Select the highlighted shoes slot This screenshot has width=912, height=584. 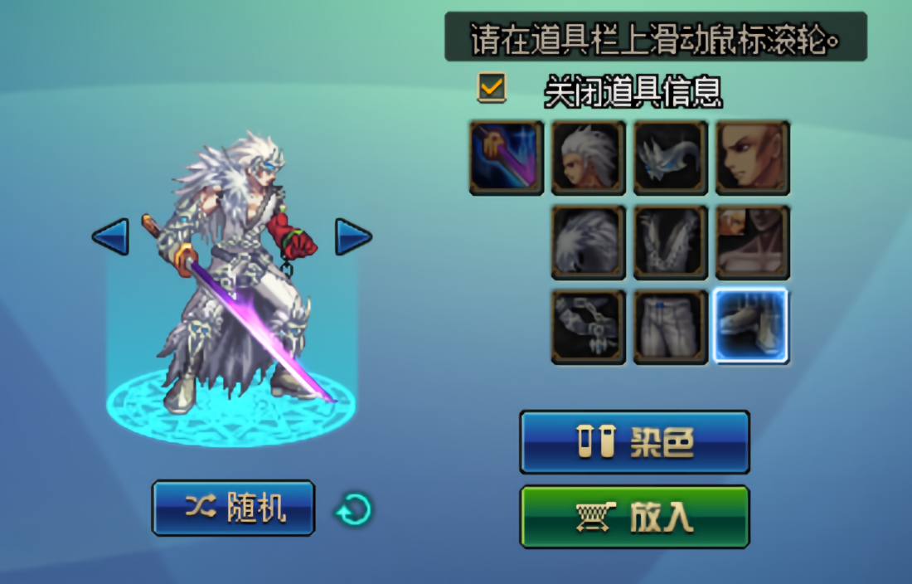click(x=751, y=326)
